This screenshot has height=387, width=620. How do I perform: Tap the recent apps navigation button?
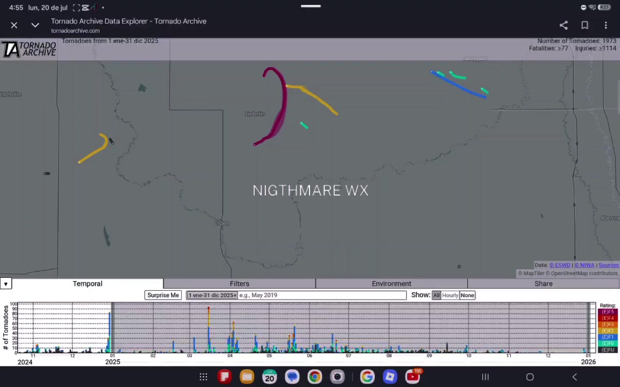(x=485, y=377)
